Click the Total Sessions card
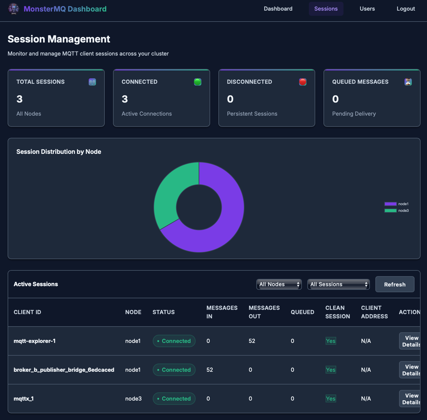The height and width of the screenshot is (420, 427). point(56,98)
